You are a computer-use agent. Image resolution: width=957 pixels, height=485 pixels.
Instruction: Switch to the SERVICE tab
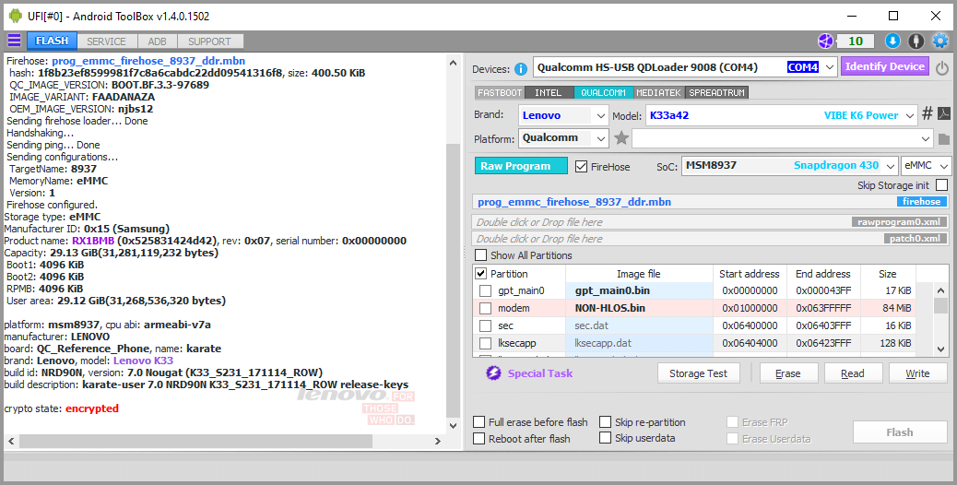click(106, 41)
